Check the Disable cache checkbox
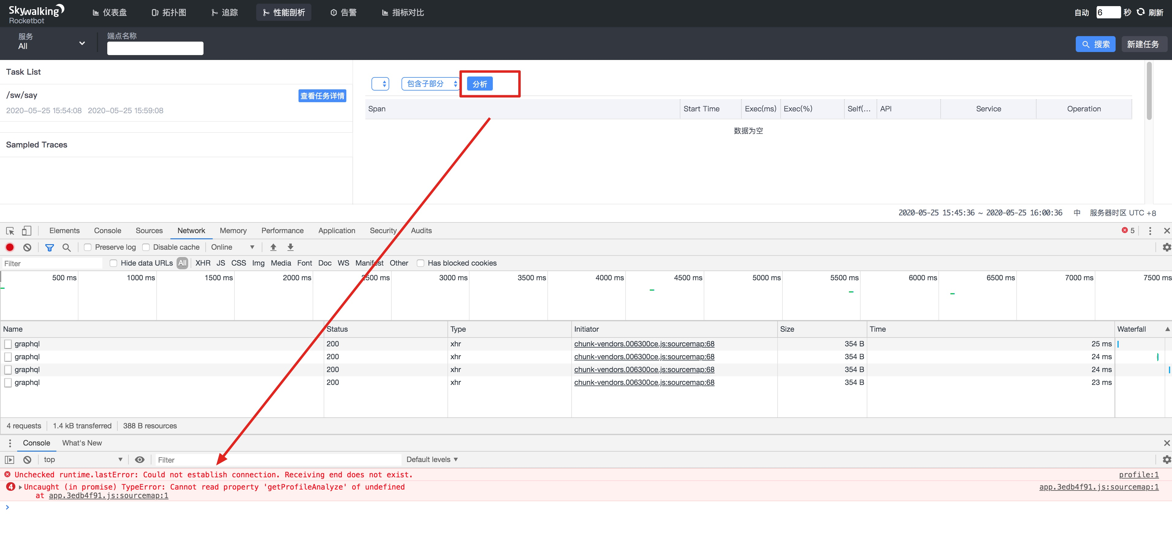 click(x=146, y=247)
